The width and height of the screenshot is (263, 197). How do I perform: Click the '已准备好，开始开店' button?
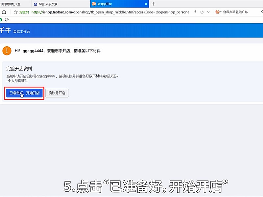click(x=24, y=93)
